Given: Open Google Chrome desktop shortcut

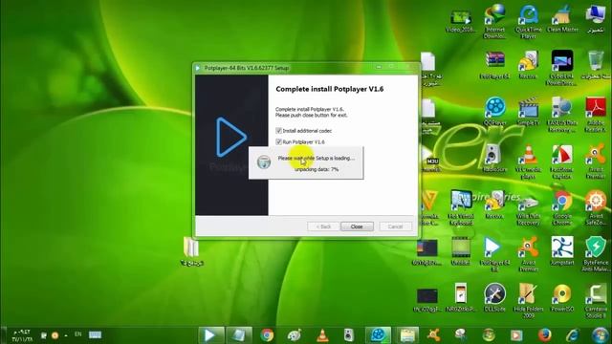Looking at the screenshot, I should [x=561, y=208].
